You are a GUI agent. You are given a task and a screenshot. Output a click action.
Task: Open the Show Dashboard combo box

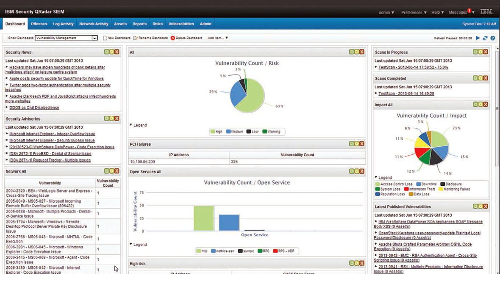pyautogui.click(x=66, y=38)
